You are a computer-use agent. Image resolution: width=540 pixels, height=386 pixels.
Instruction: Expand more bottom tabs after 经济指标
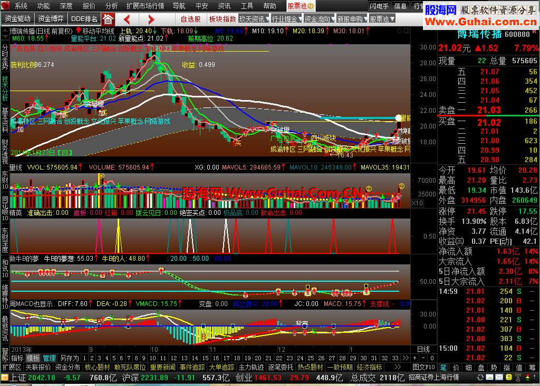click(398, 368)
